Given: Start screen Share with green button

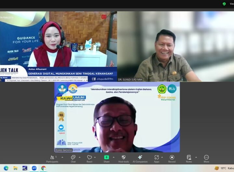Looking at the screenshot, I should coord(107,159).
